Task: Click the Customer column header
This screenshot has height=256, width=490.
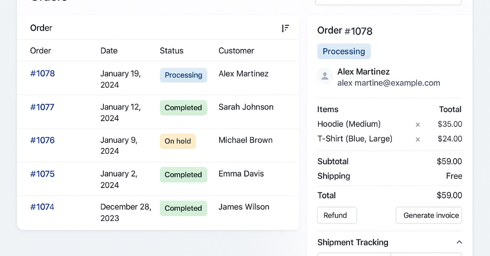Action: coord(236,51)
